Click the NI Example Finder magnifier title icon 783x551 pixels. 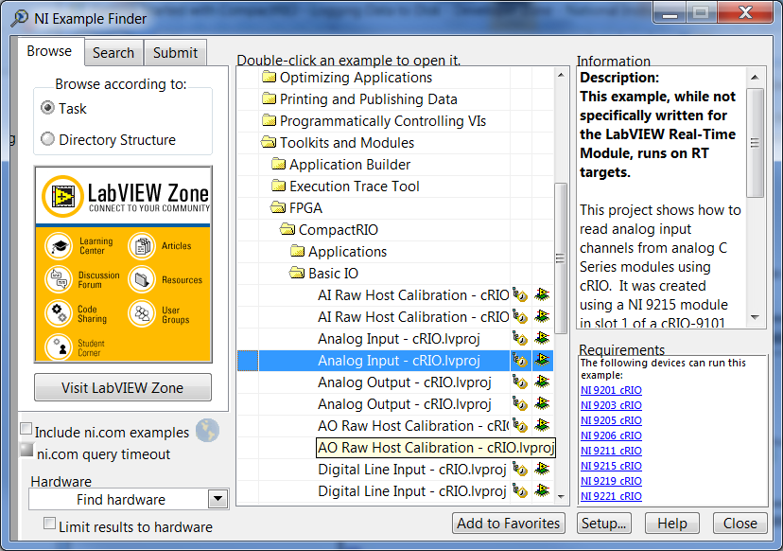(20, 18)
